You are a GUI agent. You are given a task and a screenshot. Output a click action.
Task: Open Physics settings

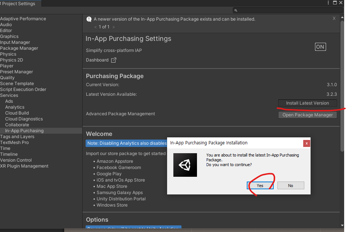point(8,54)
